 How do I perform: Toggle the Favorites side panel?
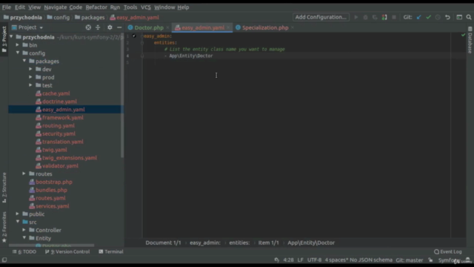(x=4, y=227)
